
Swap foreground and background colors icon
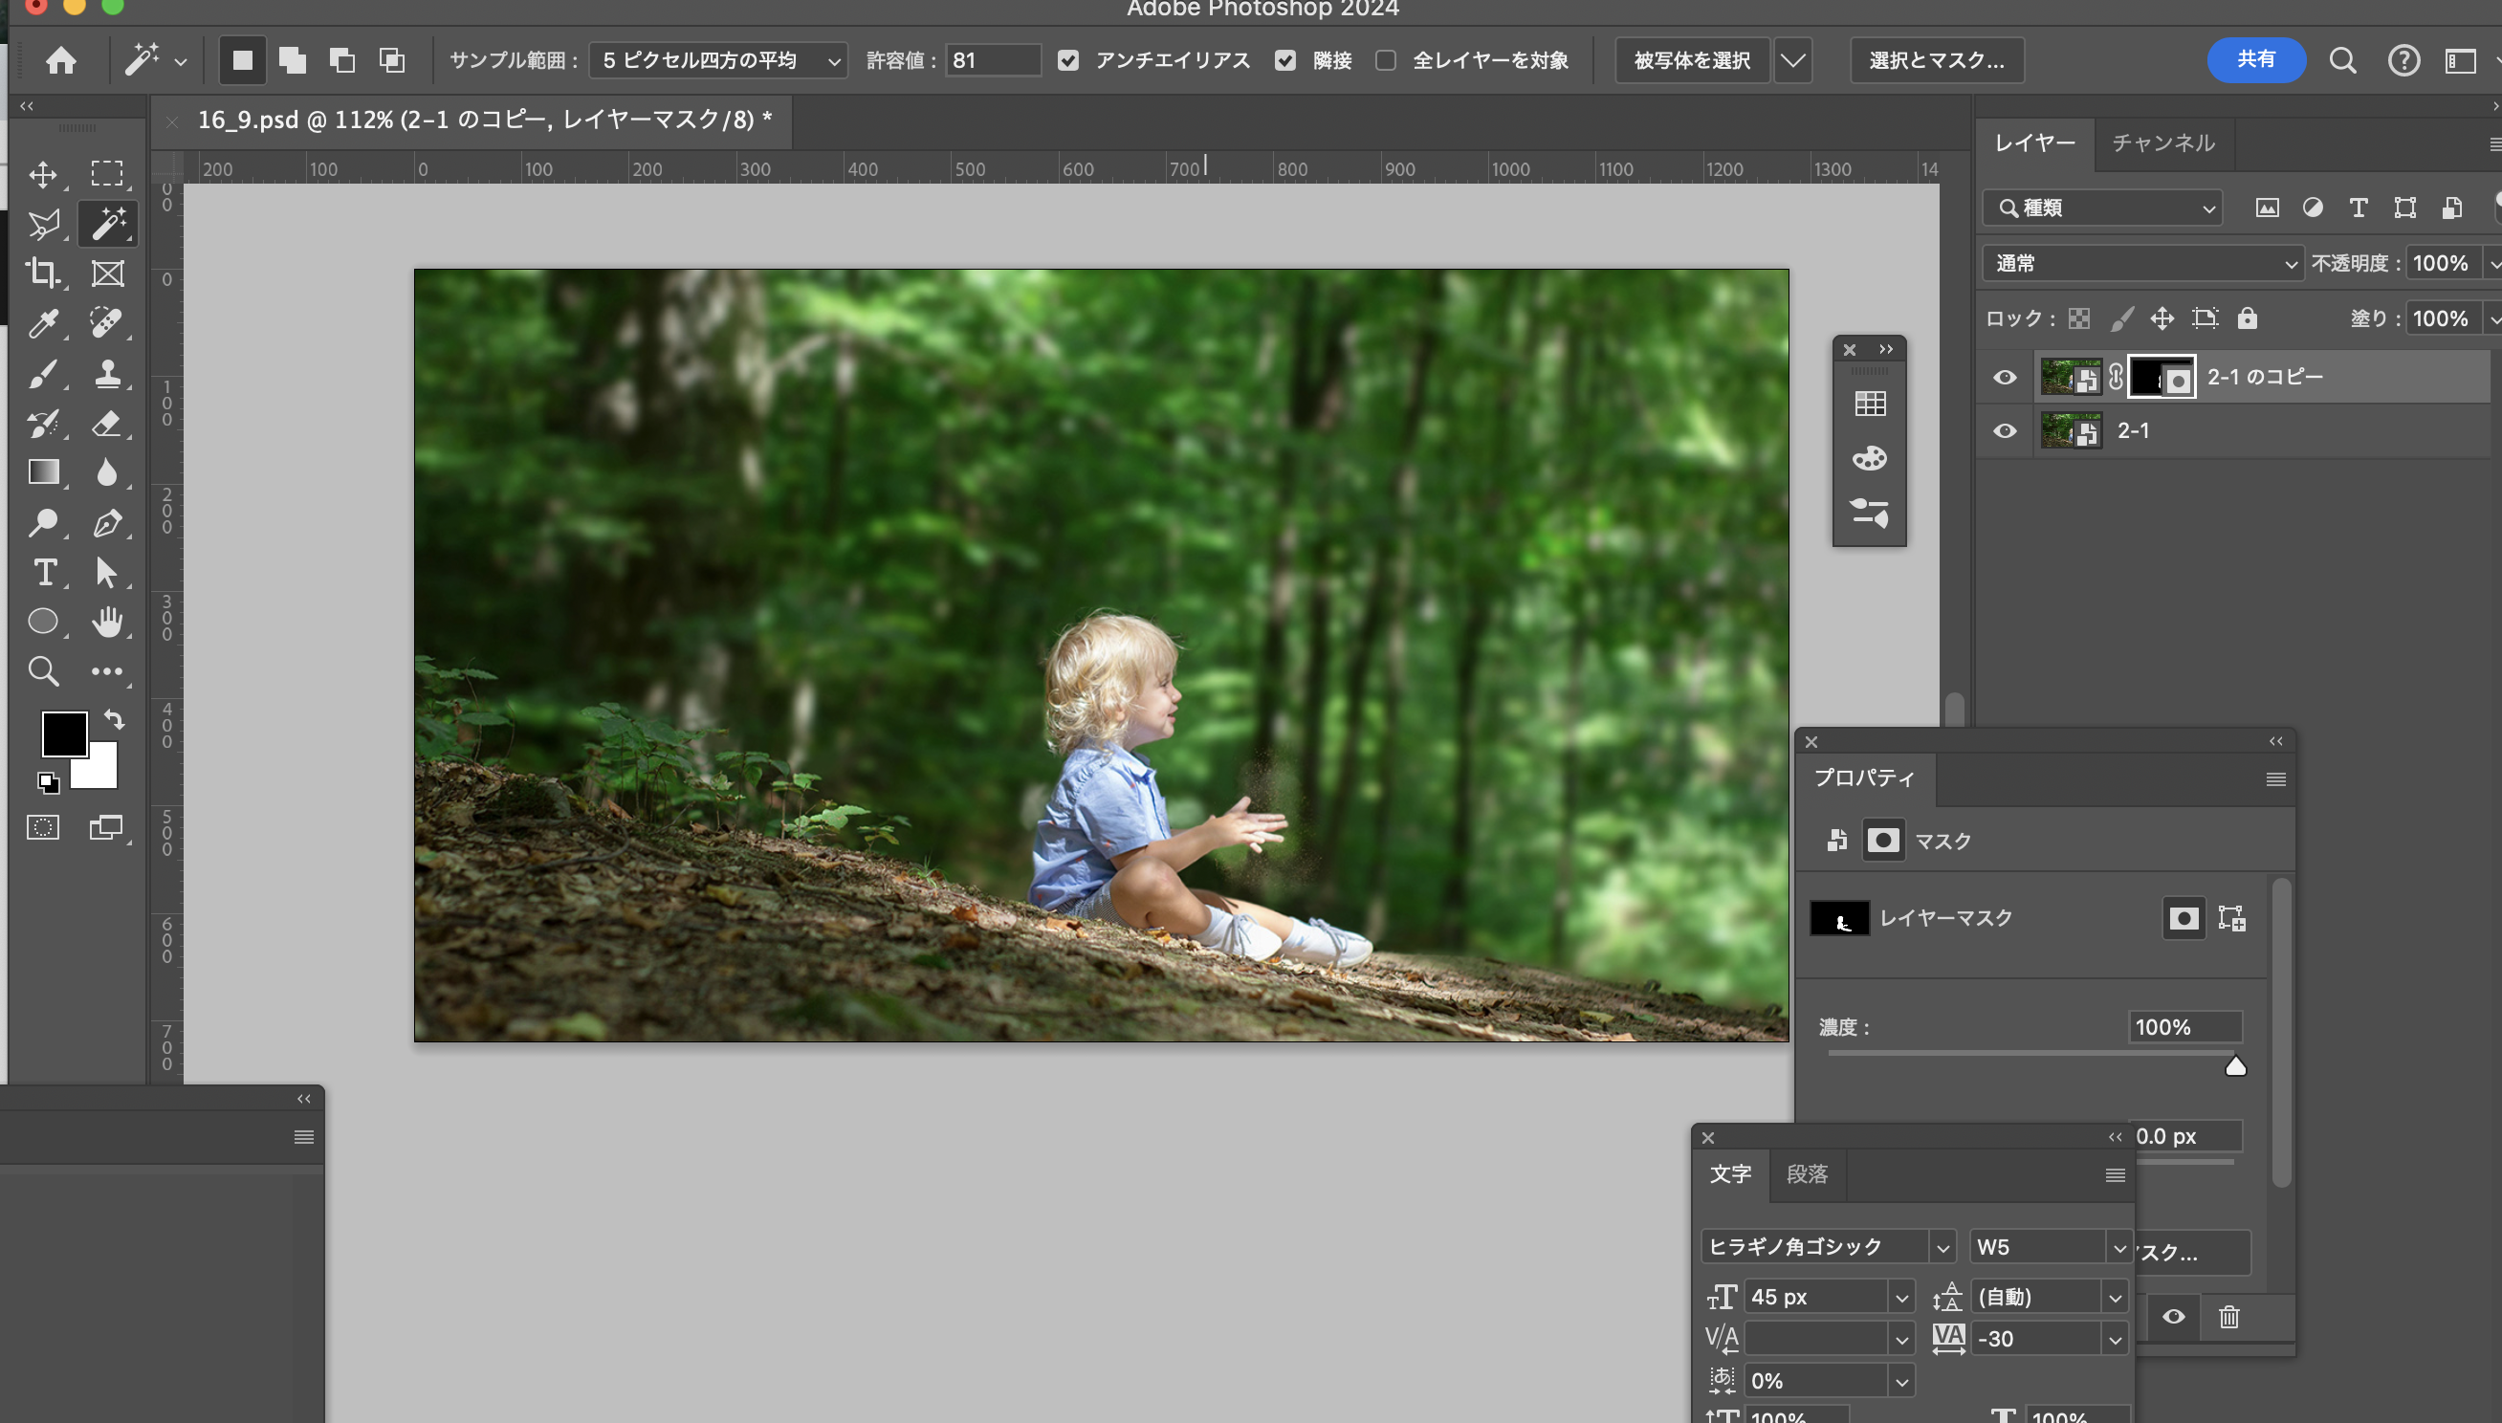click(x=115, y=720)
